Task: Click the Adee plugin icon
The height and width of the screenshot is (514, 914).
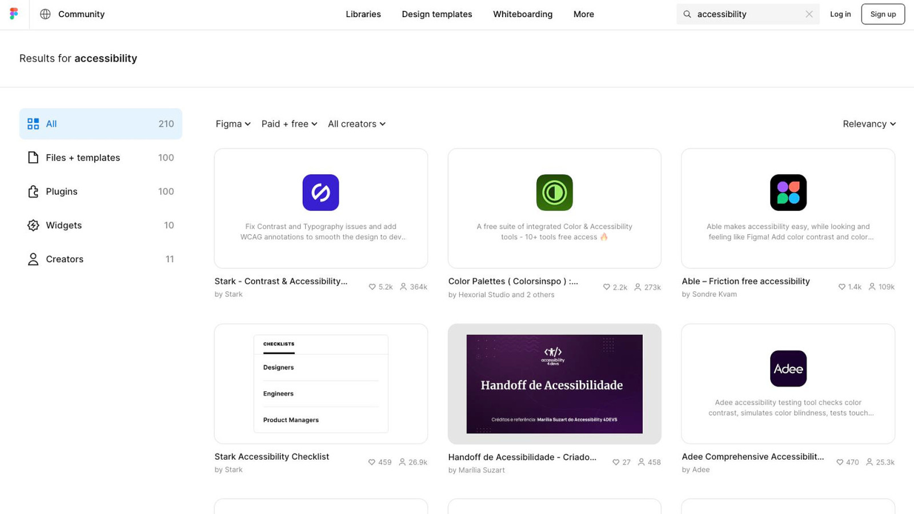Action: pyautogui.click(x=788, y=368)
